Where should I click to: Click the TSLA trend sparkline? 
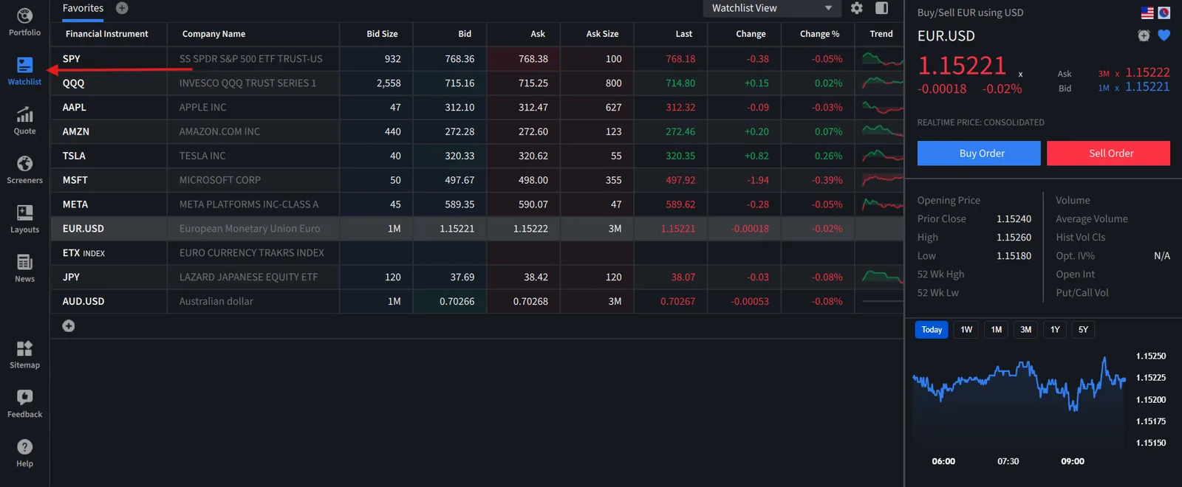coord(882,156)
